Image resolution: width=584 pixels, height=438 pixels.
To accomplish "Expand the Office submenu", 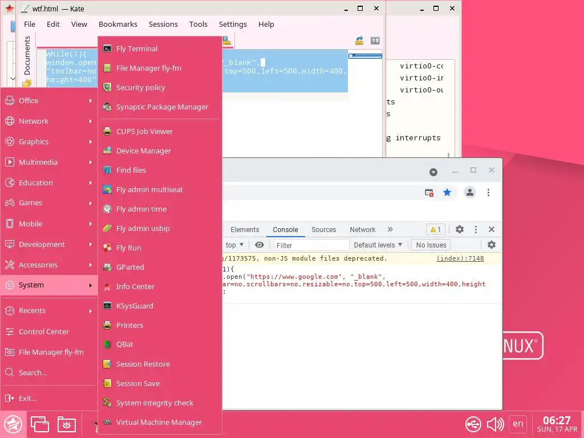I will pyautogui.click(x=49, y=100).
